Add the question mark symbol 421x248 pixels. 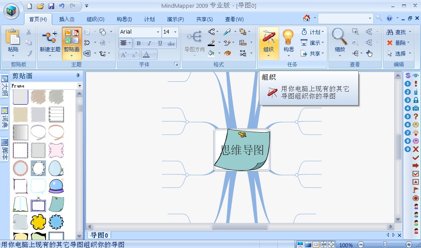tap(416, 116)
